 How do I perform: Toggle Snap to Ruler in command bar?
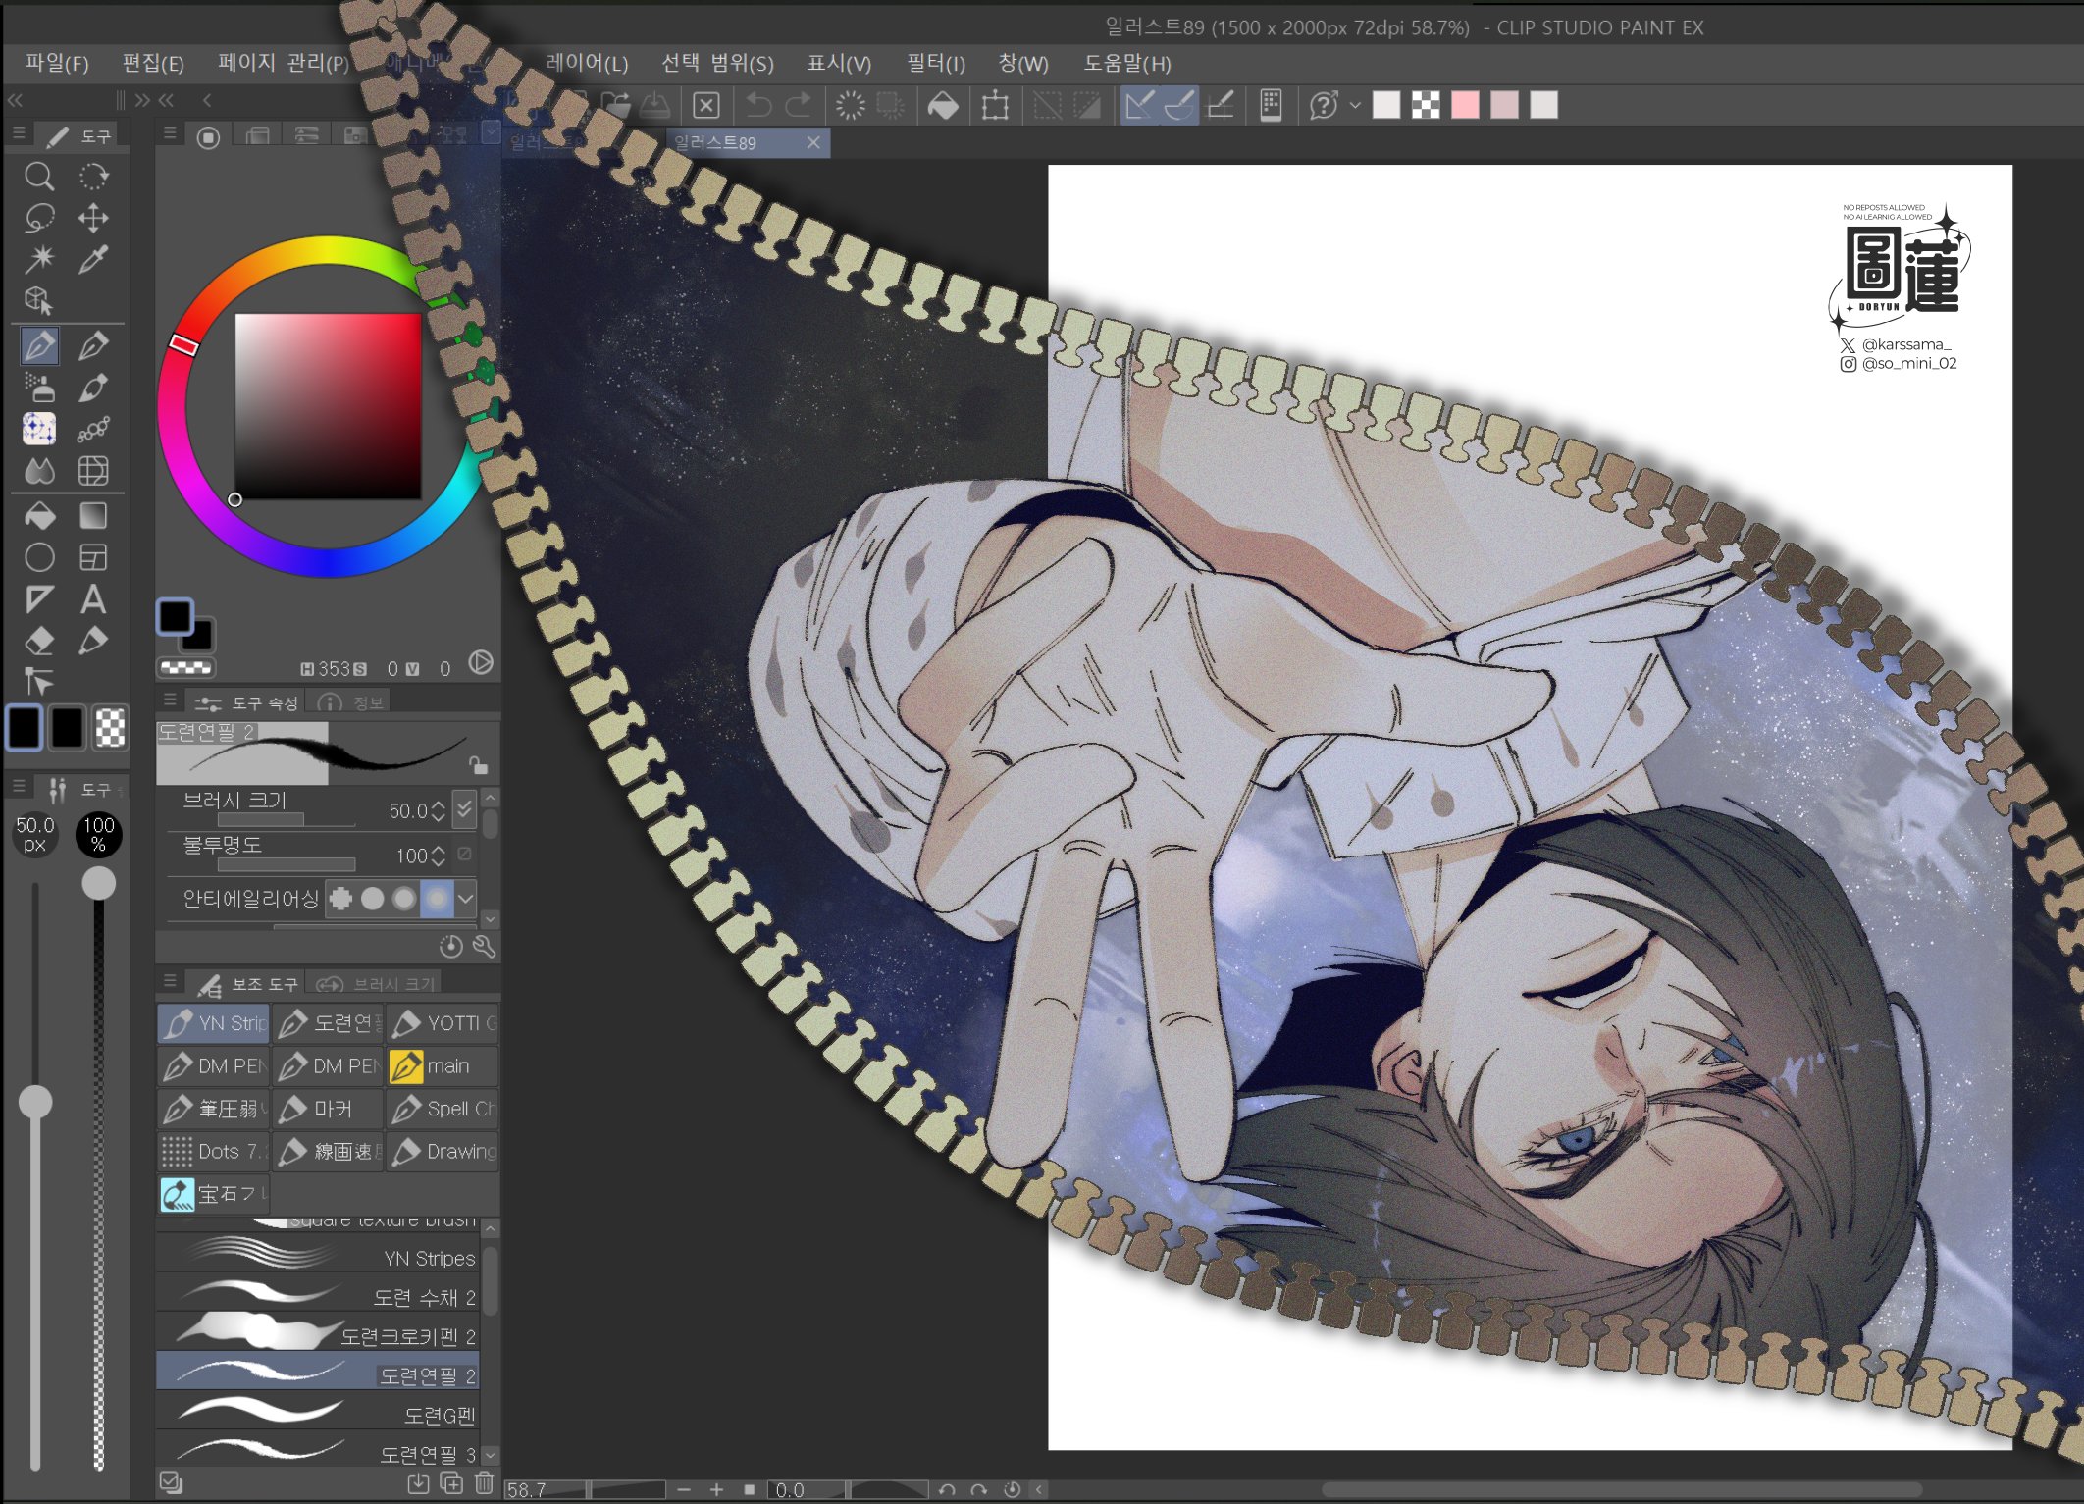[1139, 105]
